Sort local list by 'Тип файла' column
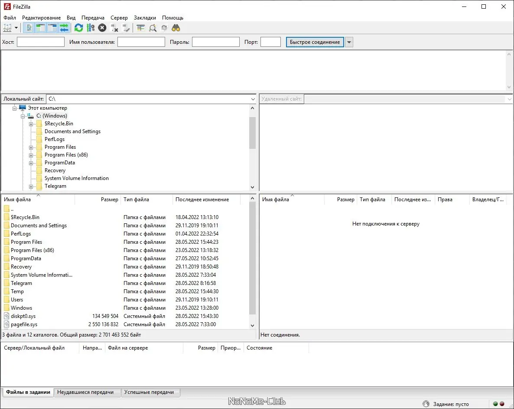The image size is (514, 409). point(146,200)
